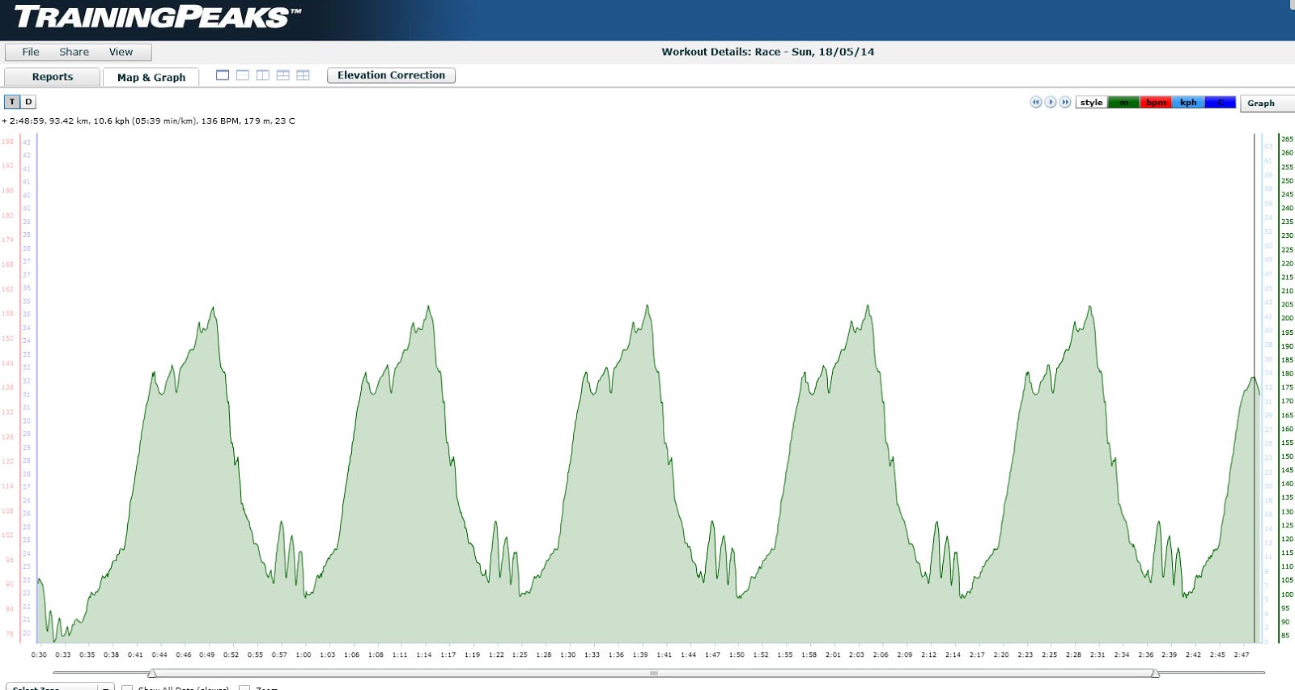Image resolution: width=1295 pixels, height=690 pixels.
Task: Open the View menu
Action: tap(121, 52)
